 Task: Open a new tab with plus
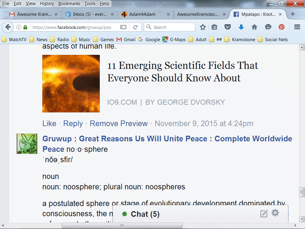pos(293,14)
